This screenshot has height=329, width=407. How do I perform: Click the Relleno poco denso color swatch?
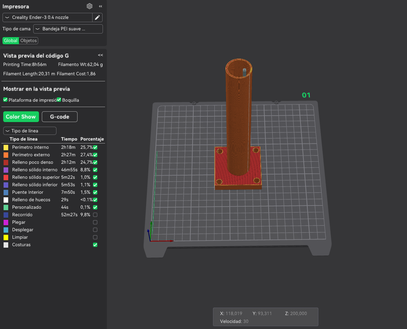tap(6, 163)
